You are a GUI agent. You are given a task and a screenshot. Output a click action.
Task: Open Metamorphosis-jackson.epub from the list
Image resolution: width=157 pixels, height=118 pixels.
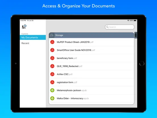coord(91,90)
